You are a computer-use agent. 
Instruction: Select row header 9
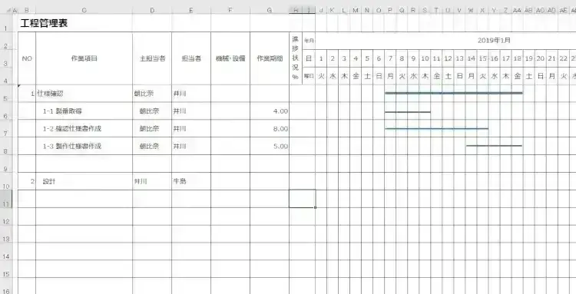click(6, 164)
